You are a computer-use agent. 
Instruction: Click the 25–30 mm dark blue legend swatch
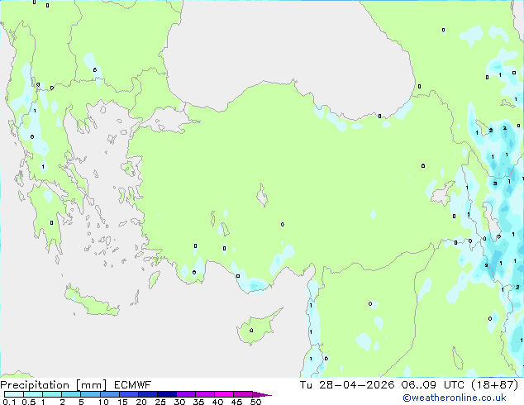pyautogui.click(x=166, y=394)
